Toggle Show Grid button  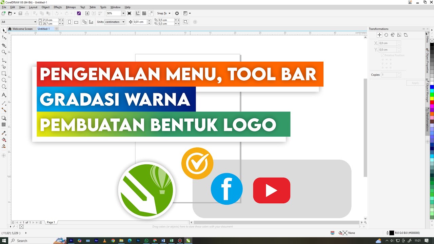tap(144, 13)
